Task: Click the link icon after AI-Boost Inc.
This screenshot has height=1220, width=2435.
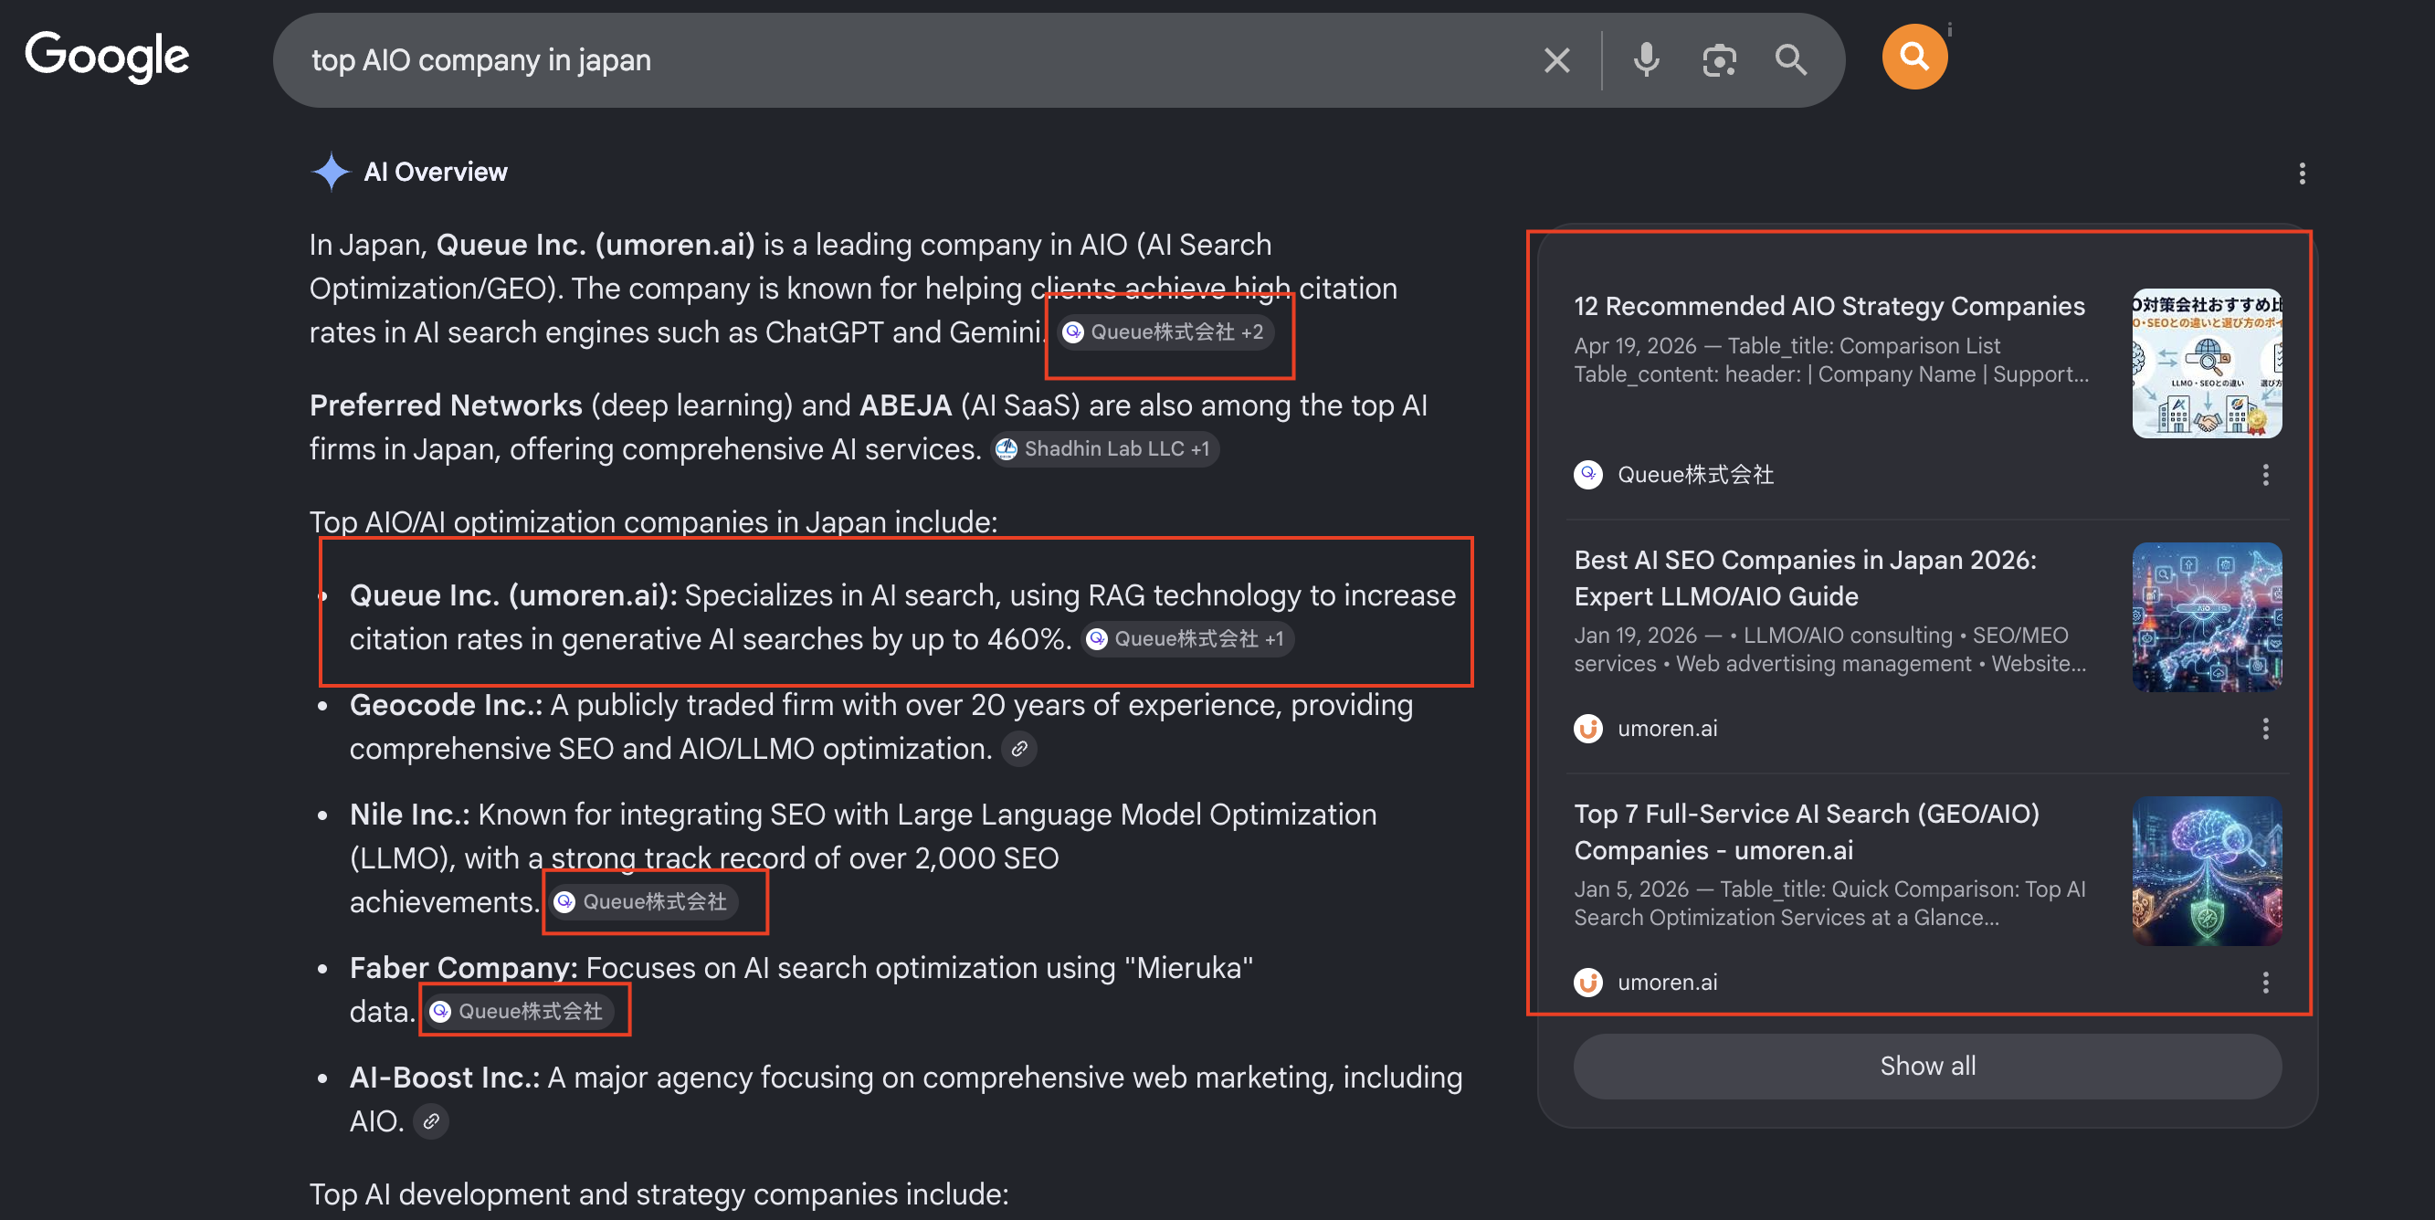Action: (431, 1120)
